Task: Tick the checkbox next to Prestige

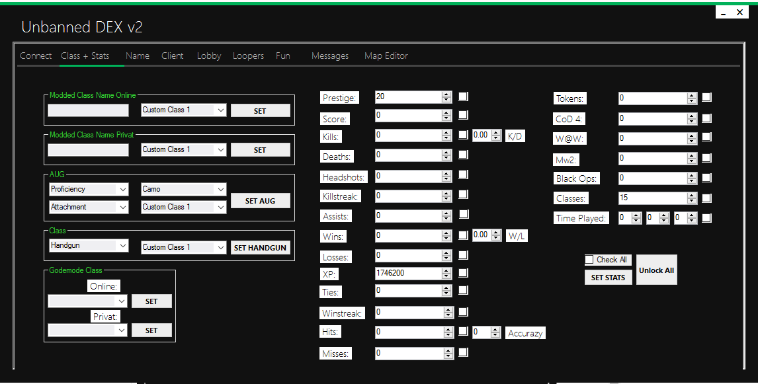Action: point(463,96)
